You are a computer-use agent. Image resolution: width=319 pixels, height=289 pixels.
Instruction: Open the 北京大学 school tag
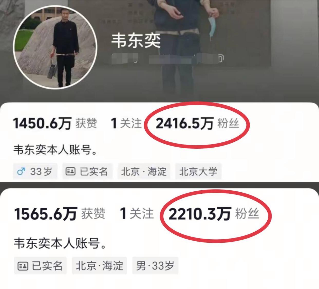click(x=198, y=171)
